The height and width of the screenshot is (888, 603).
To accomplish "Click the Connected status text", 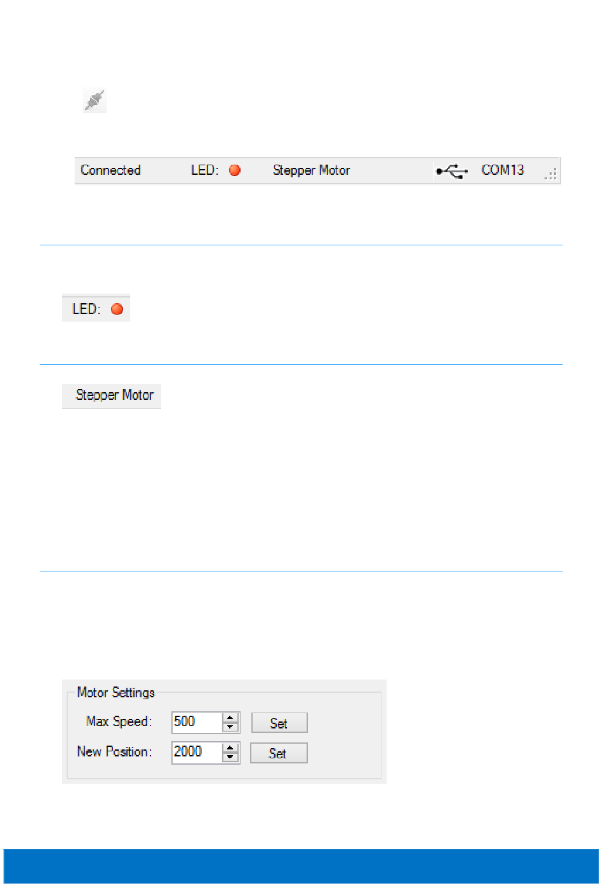I will (110, 170).
